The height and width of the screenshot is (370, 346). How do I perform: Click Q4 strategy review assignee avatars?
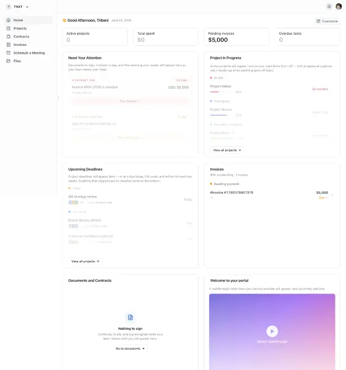pyautogui.click(x=73, y=203)
